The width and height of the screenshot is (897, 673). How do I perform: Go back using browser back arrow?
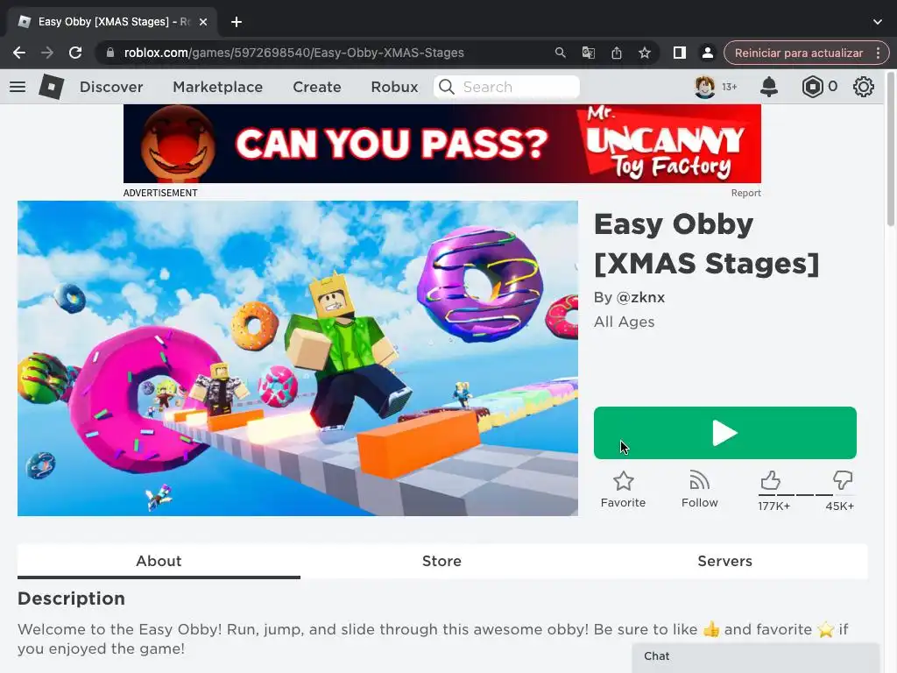pos(19,53)
